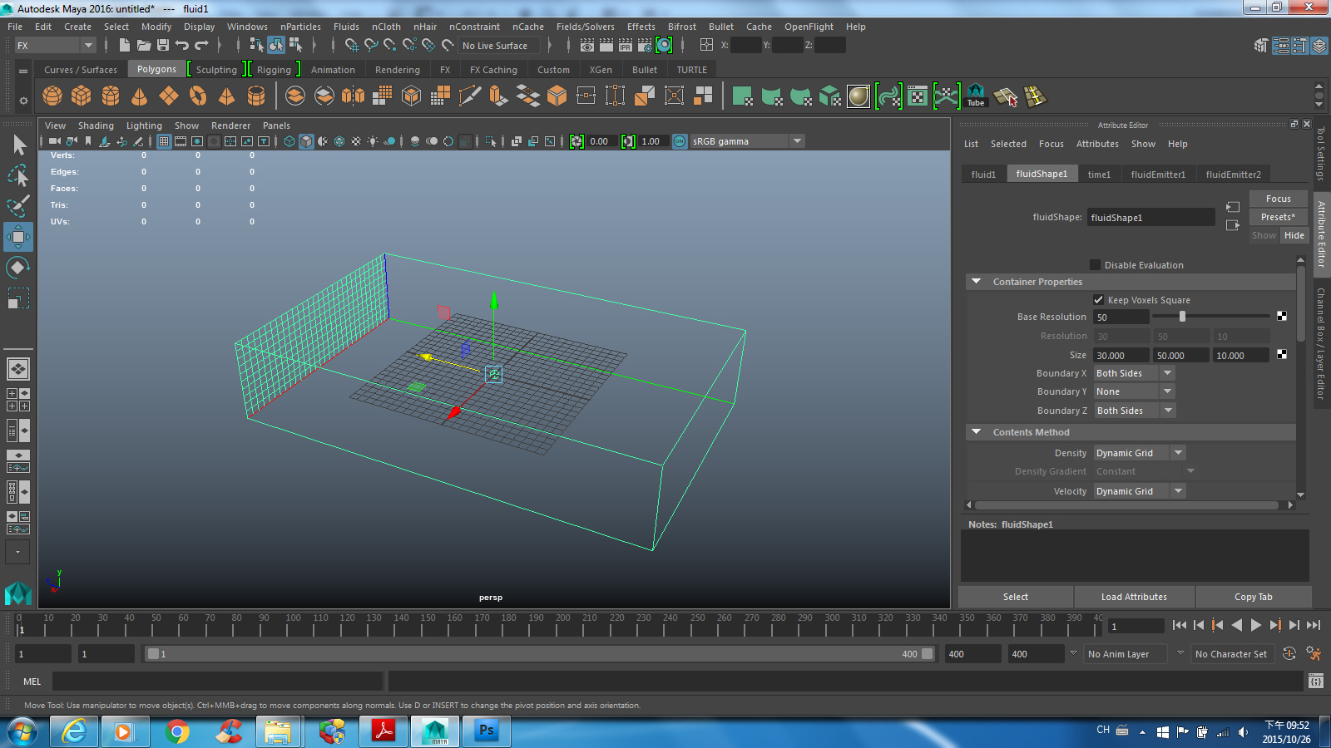Click the Load Attributes button

(1134, 597)
